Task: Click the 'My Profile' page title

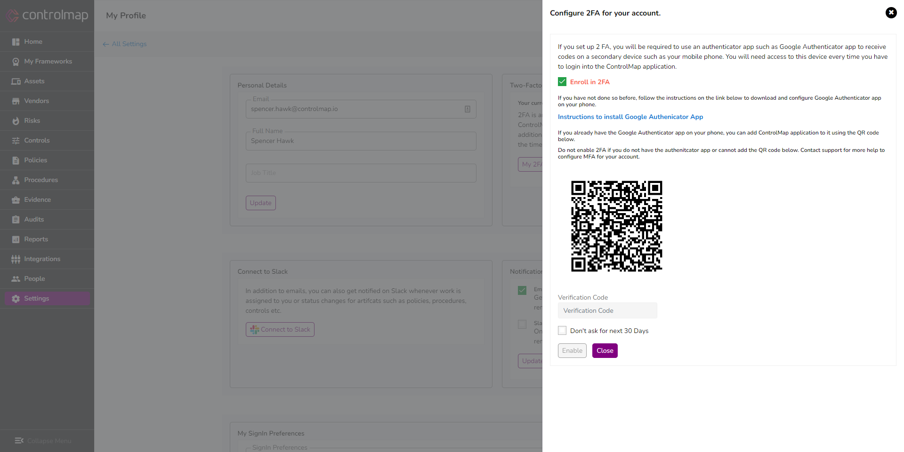Action: [126, 16]
